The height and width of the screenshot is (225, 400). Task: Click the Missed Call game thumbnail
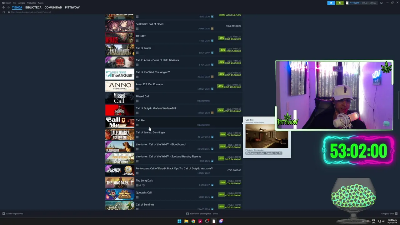click(120, 98)
